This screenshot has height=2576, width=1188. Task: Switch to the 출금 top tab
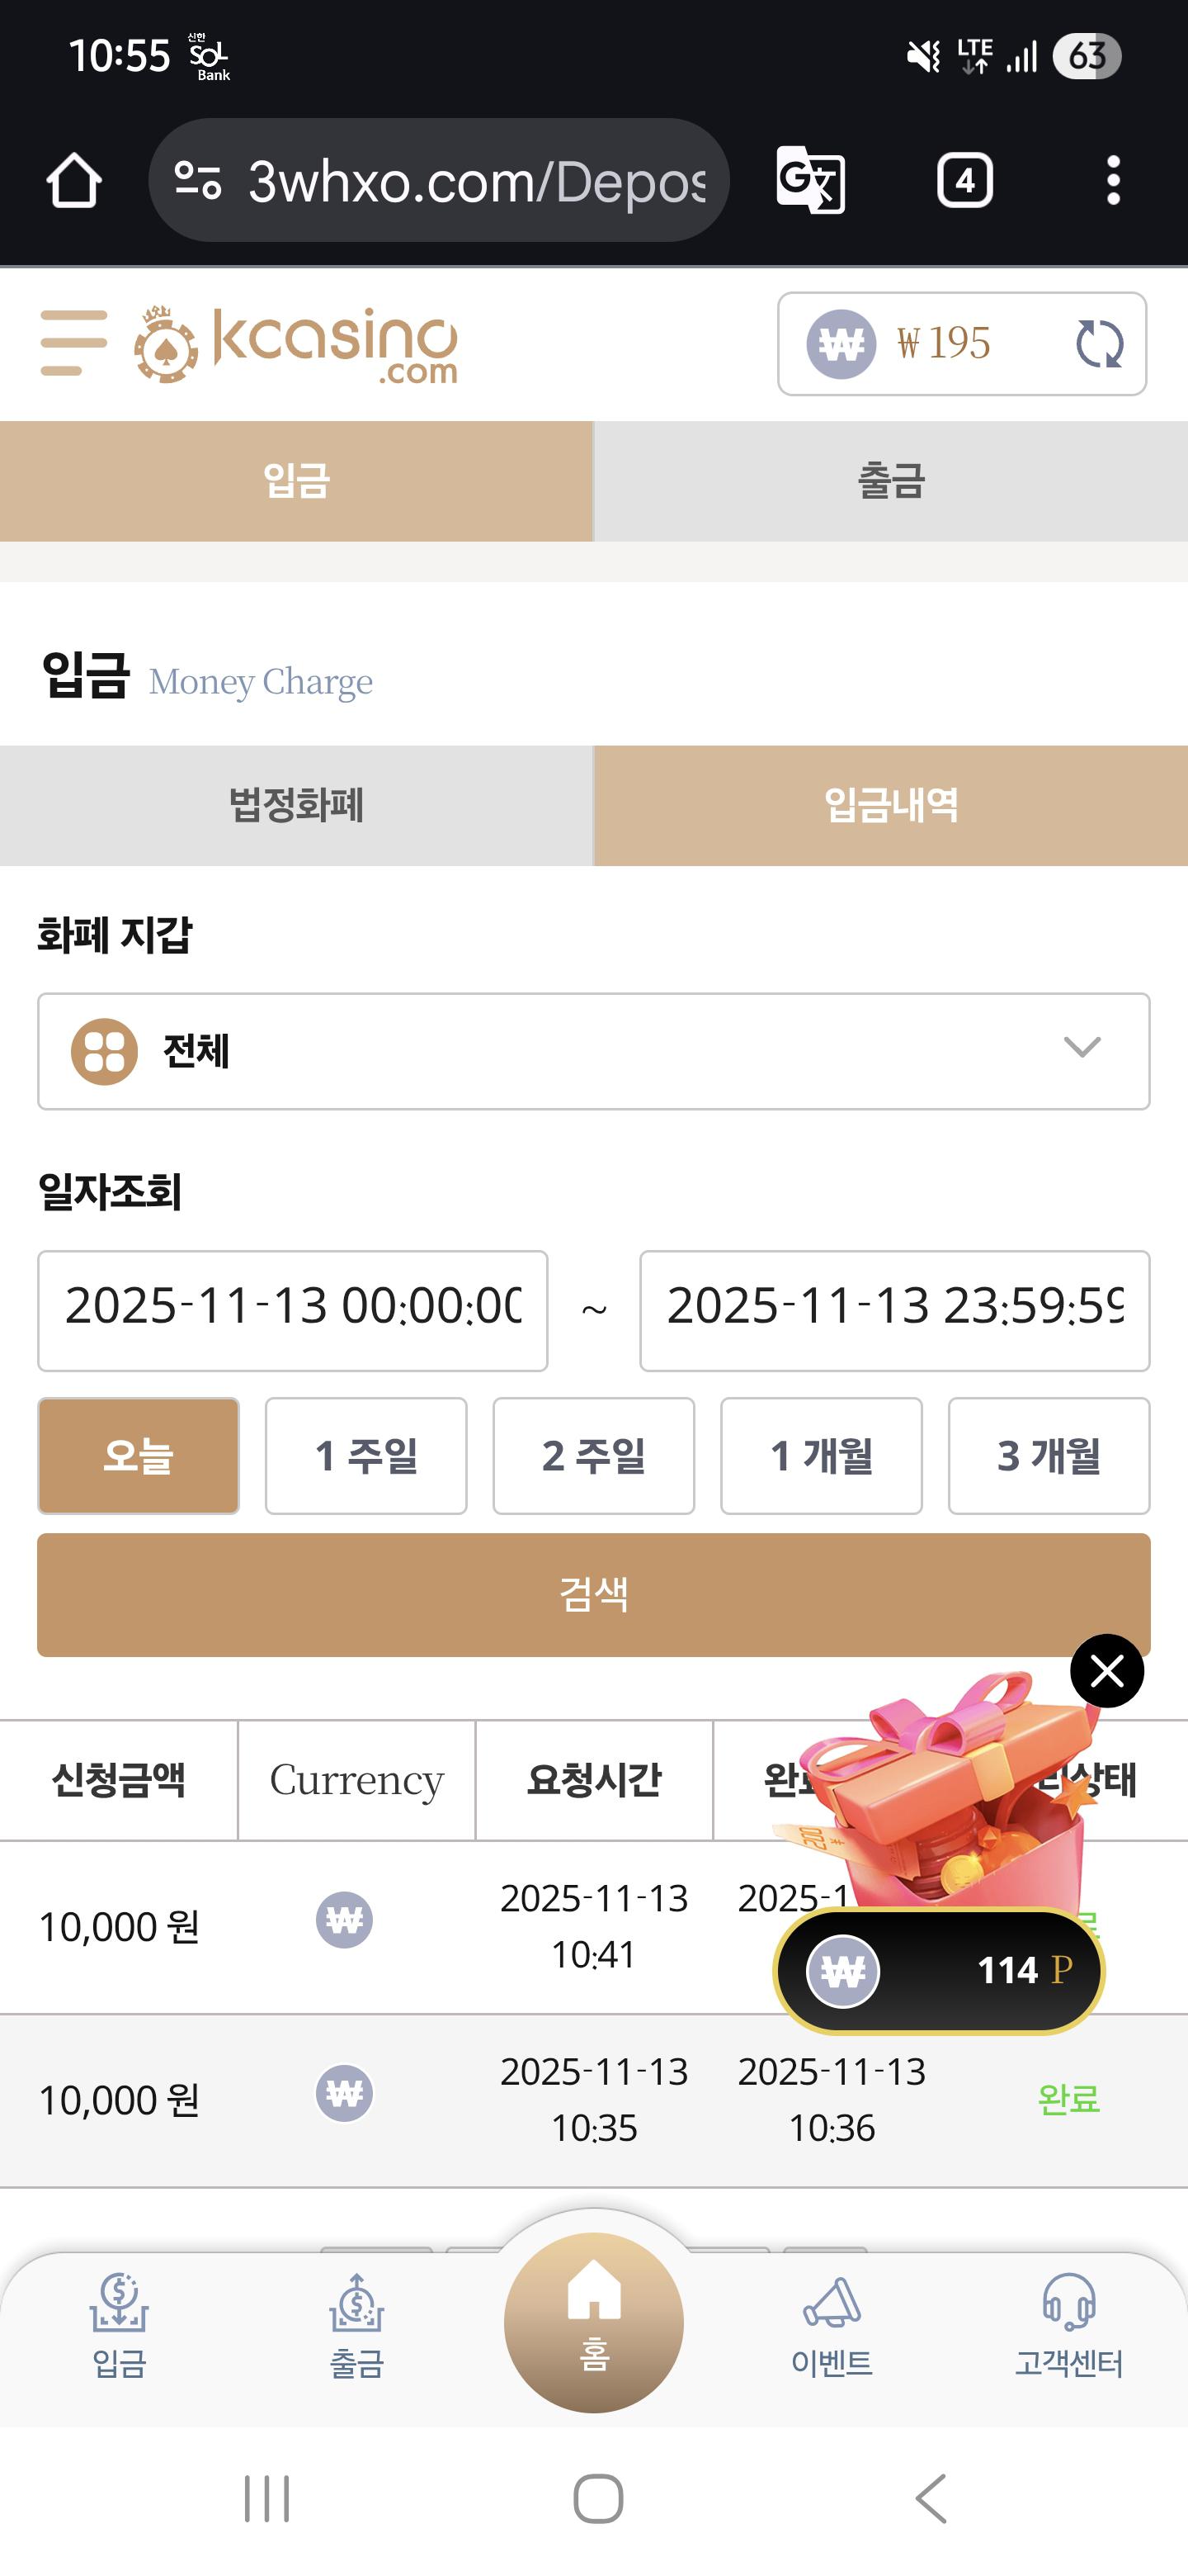coord(890,481)
